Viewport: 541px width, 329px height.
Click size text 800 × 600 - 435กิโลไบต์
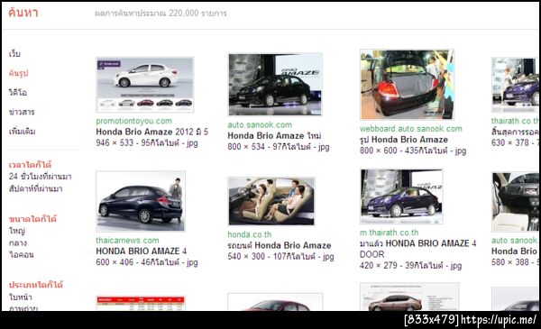coord(413,151)
